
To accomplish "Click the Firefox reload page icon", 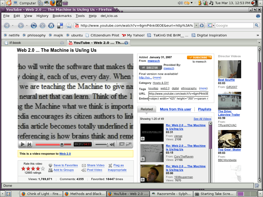I will pyautogui.click(x=34, y=25).
